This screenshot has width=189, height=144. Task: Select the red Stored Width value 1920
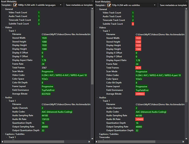point(138,38)
